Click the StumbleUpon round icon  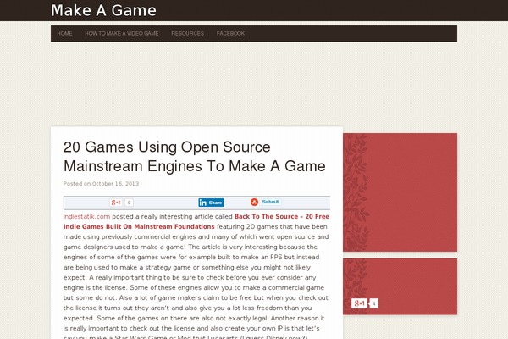pos(254,202)
